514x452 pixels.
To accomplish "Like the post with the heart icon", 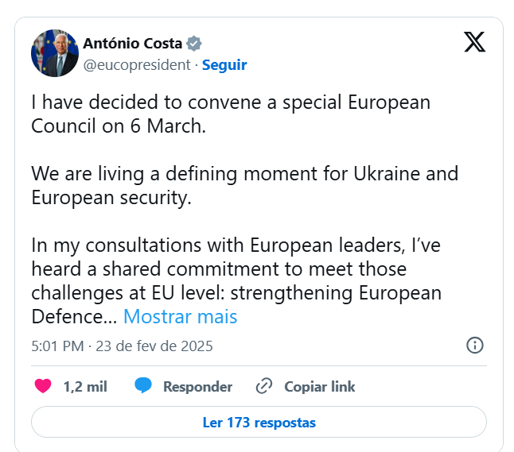I will coord(43,387).
